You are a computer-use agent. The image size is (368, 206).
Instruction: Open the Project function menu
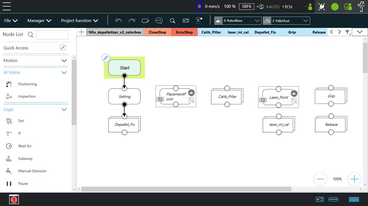80,21
